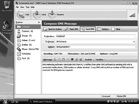Click the Characters 259 used text
The image size is (139, 104).
[81, 54]
